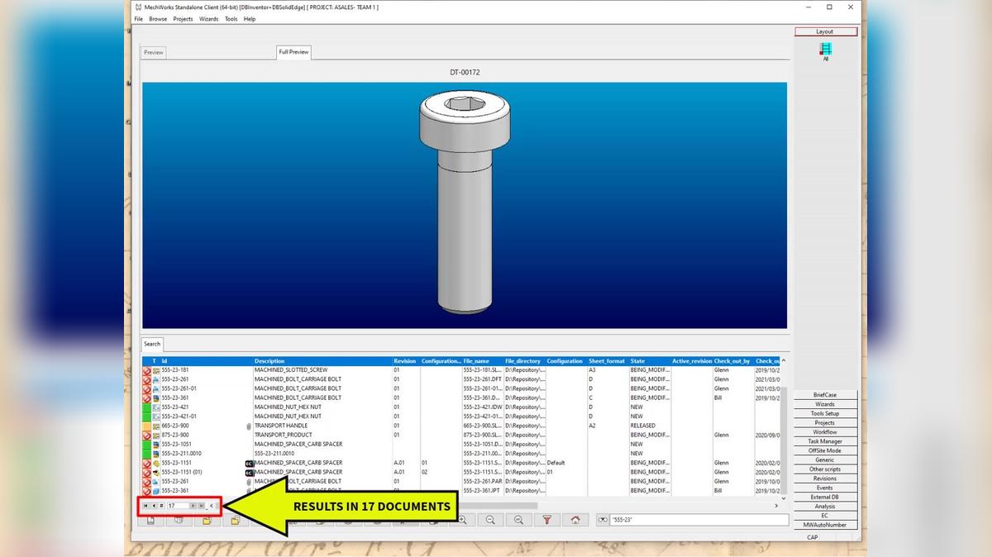Open the Generic panel

click(x=825, y=459)
